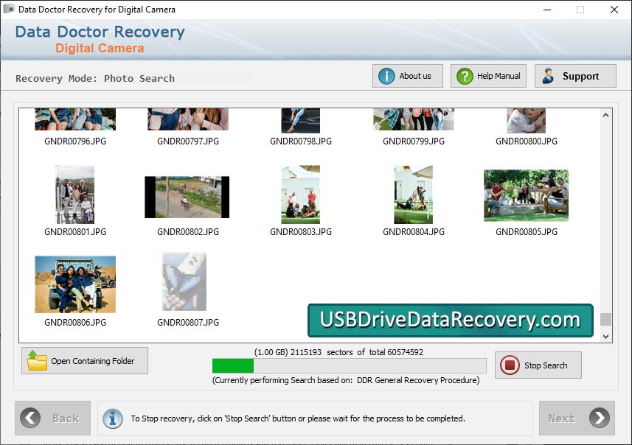This screenshot has height=445, width=632.
Task: Click the scroll up arrow in photo list
Action: pos(605,115)
